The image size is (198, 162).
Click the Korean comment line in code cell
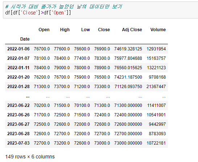tap(63, 7)
